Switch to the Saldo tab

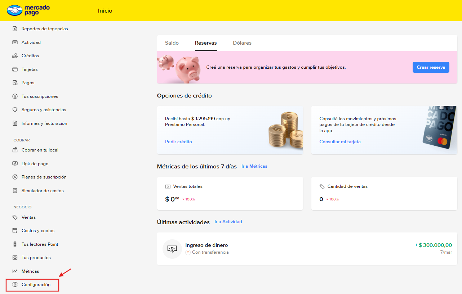point(172,43)
